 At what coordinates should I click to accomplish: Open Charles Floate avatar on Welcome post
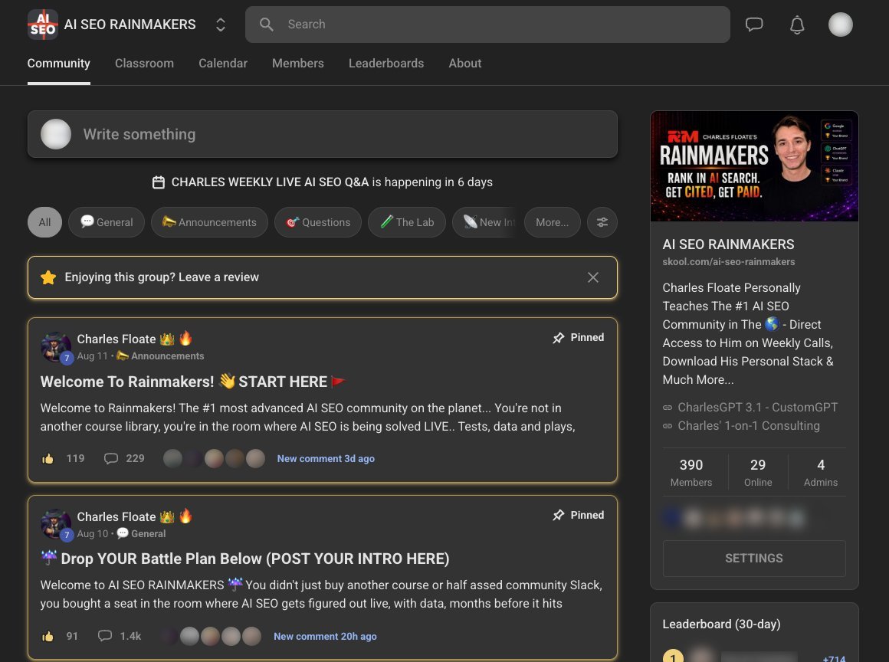pyautogui.click(x=55, y=347)
